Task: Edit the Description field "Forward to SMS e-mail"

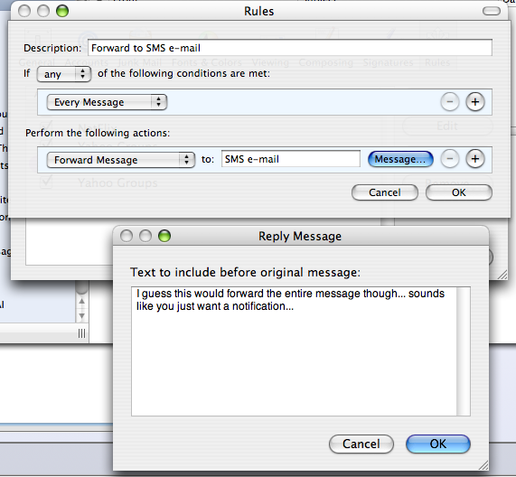Action: [x=290, y=48]
